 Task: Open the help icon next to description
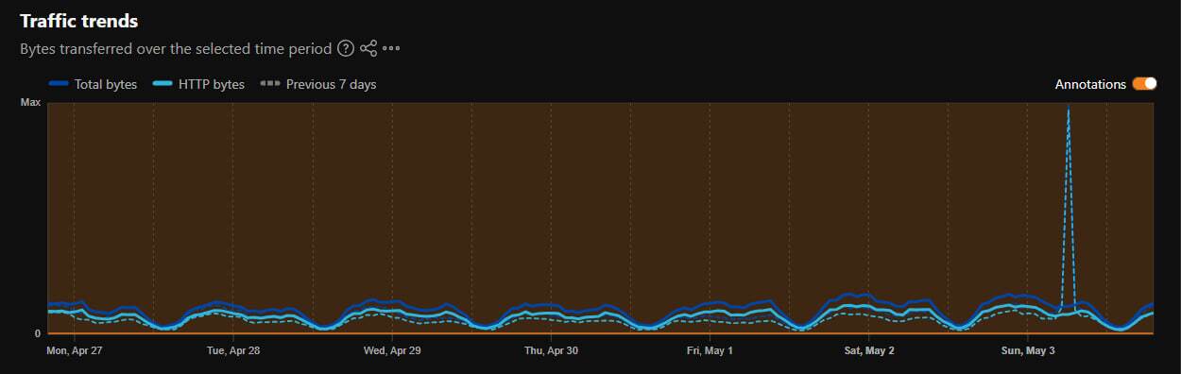click(x=346, y=48)
